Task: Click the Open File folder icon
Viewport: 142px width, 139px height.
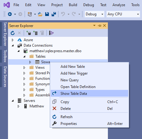Action: (40, 14)
